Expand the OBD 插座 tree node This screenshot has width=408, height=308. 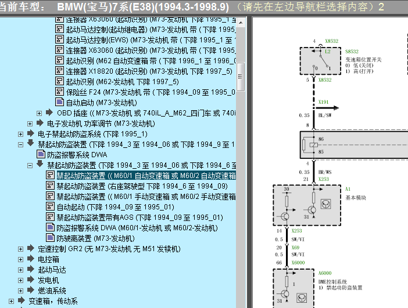click(x=39, y=113)
